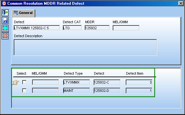This screenshot has height=115, width=185.
Task: Click the MEL/GMM field in the MAINT row
Action: coord(45,91)
